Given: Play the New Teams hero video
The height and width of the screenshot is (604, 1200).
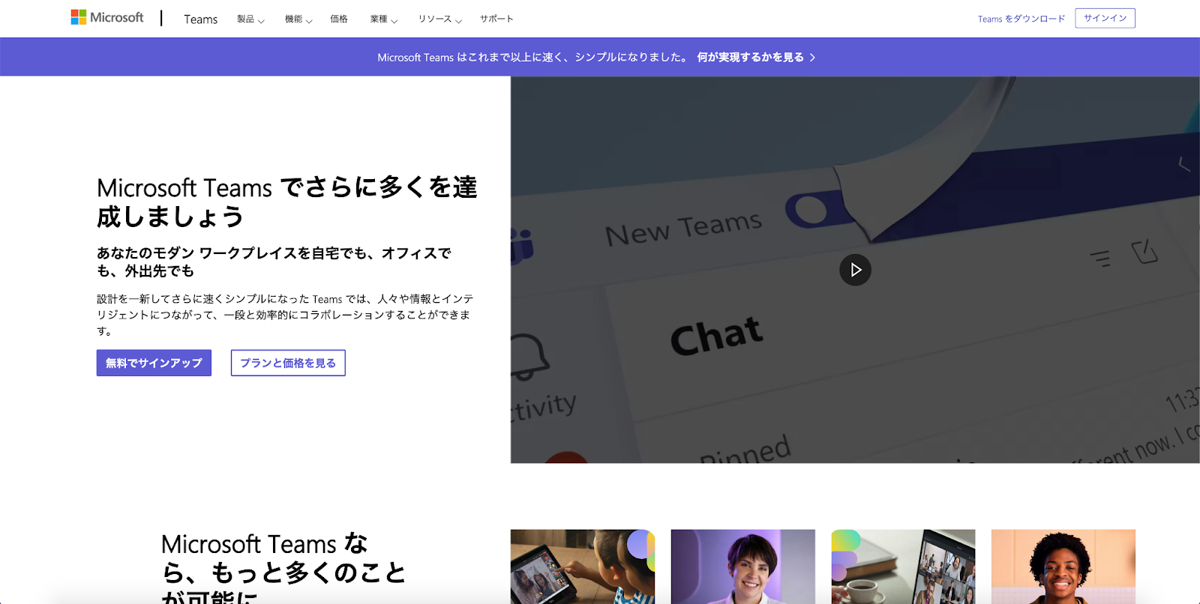Looking at the screenshot, I should [855, 270].
